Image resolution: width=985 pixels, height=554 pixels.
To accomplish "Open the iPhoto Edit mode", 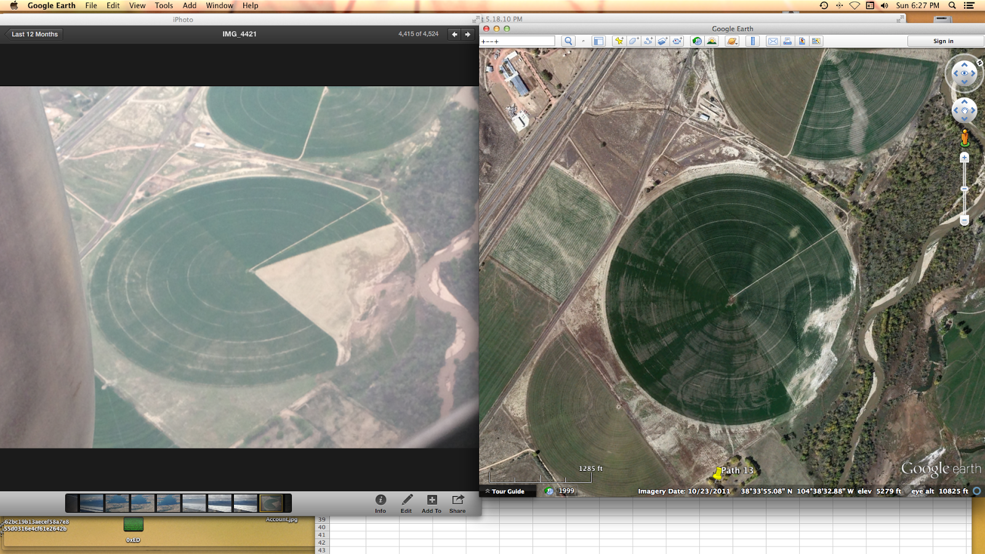I will [x=406, y=503].
